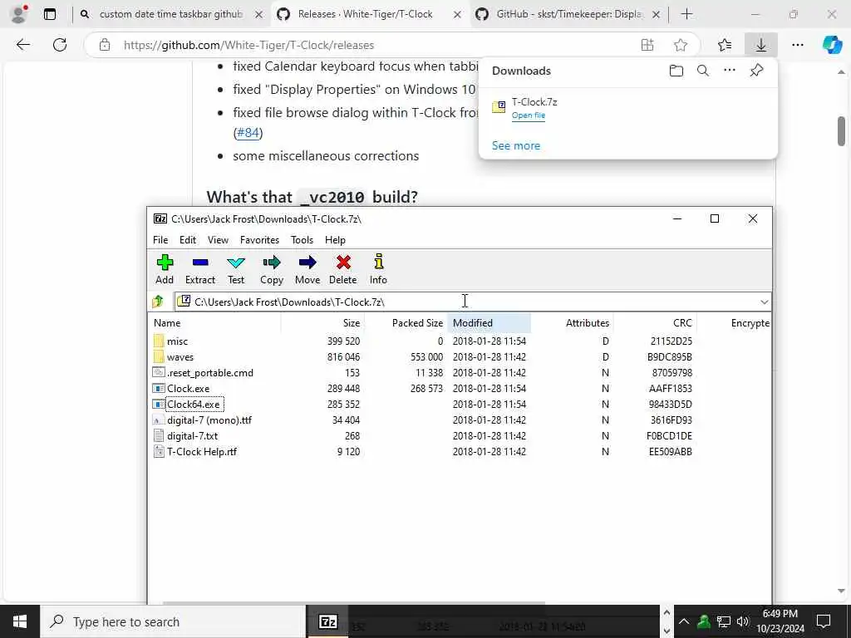View site information lock icon

[105, 45]
